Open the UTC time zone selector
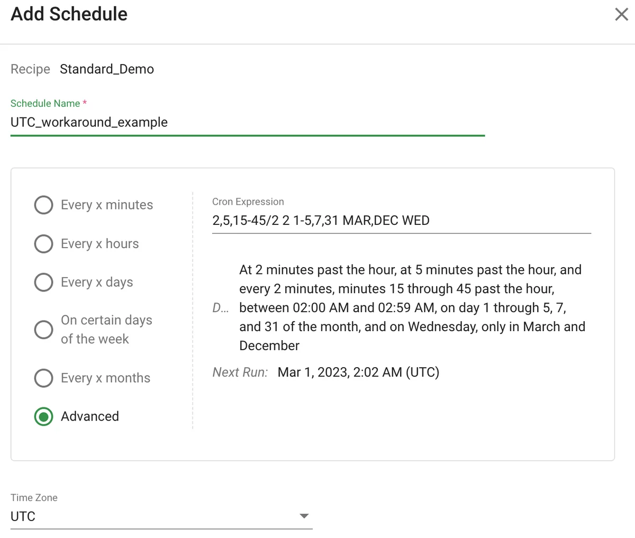This screenshot has height=538, width=635. click(159, 516)
